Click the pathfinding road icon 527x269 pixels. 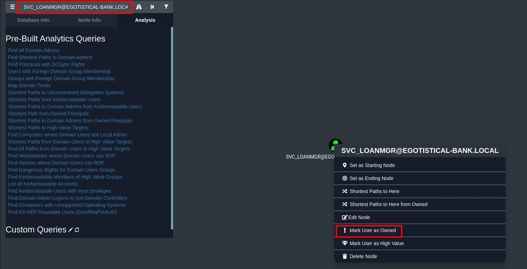(139, 7)
